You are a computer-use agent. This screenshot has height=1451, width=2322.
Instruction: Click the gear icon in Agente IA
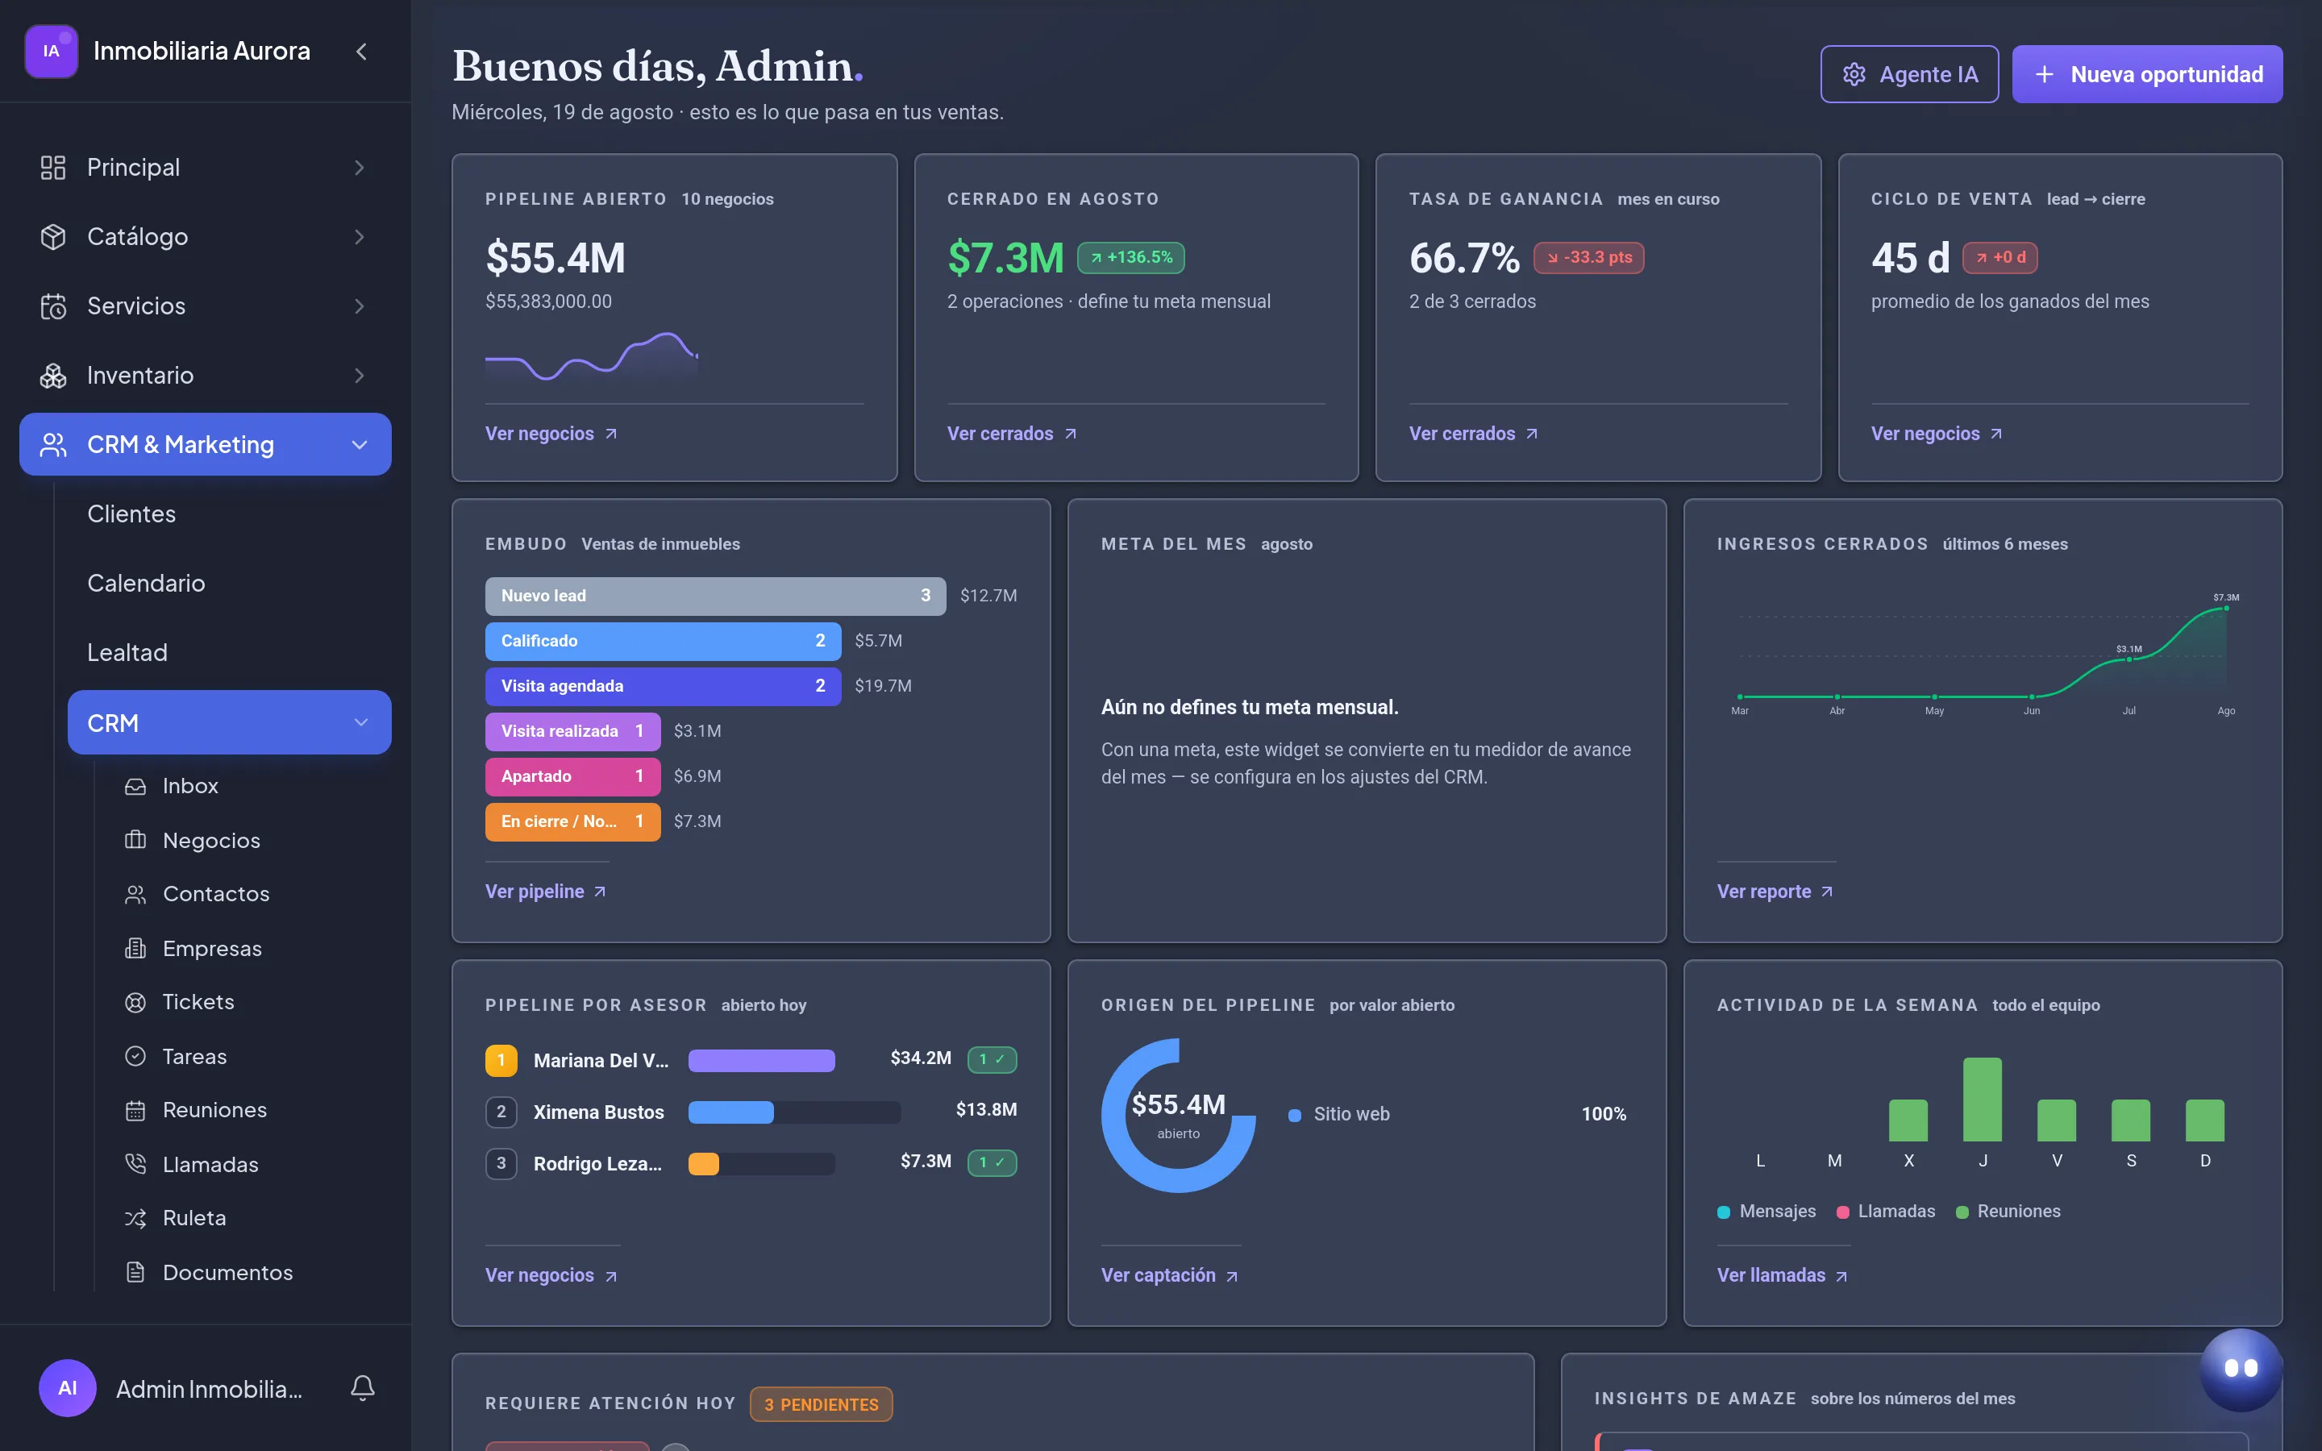pyautogui.click(x=1854, y=74)
